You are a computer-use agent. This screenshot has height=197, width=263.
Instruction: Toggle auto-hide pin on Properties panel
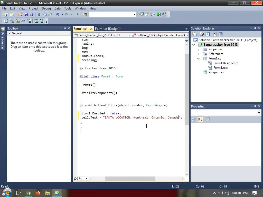[255, 106]
